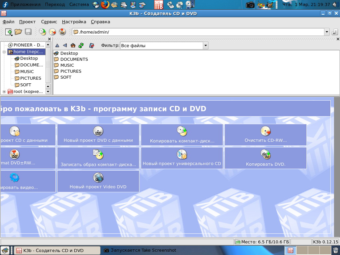This screenshot has width=340, height=255.
Task: Click the go arrow beside the path field
Action: point(335,32)
